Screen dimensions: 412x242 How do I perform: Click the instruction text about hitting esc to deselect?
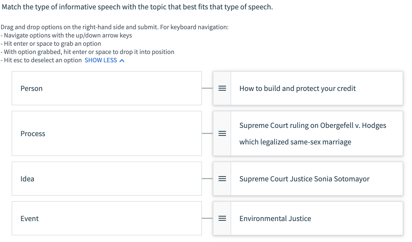click(41, 60)
